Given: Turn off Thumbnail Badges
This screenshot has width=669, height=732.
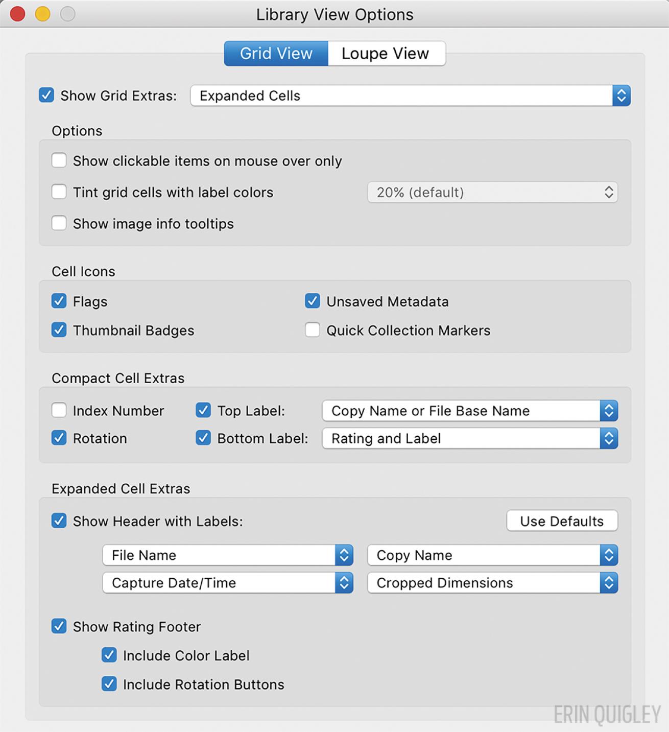Looking at the screenshot, I should tap(59, 330).
